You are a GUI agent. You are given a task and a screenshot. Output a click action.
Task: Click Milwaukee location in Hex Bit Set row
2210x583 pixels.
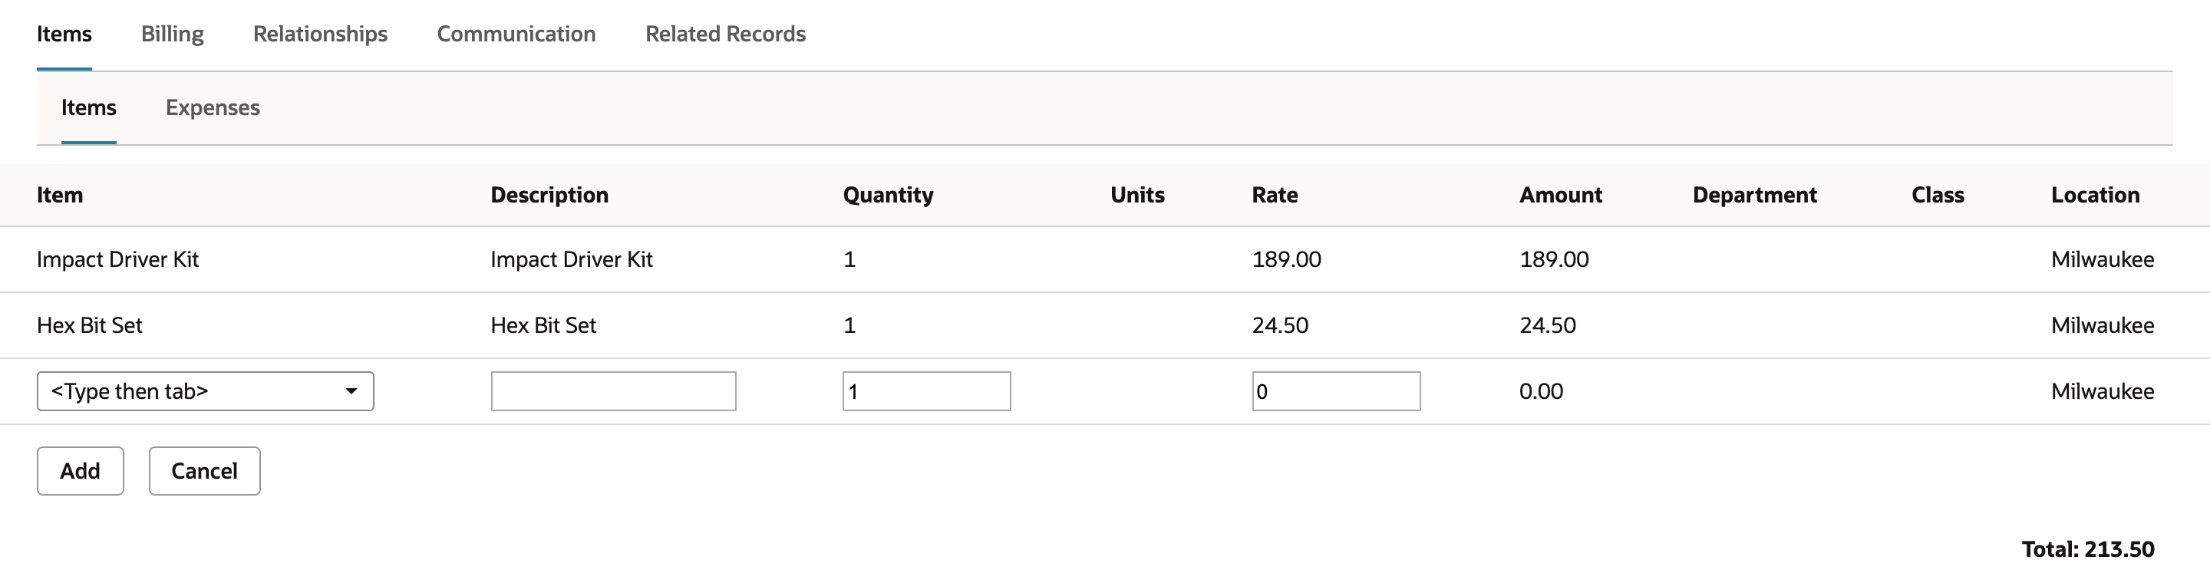tap(2102, 326)
